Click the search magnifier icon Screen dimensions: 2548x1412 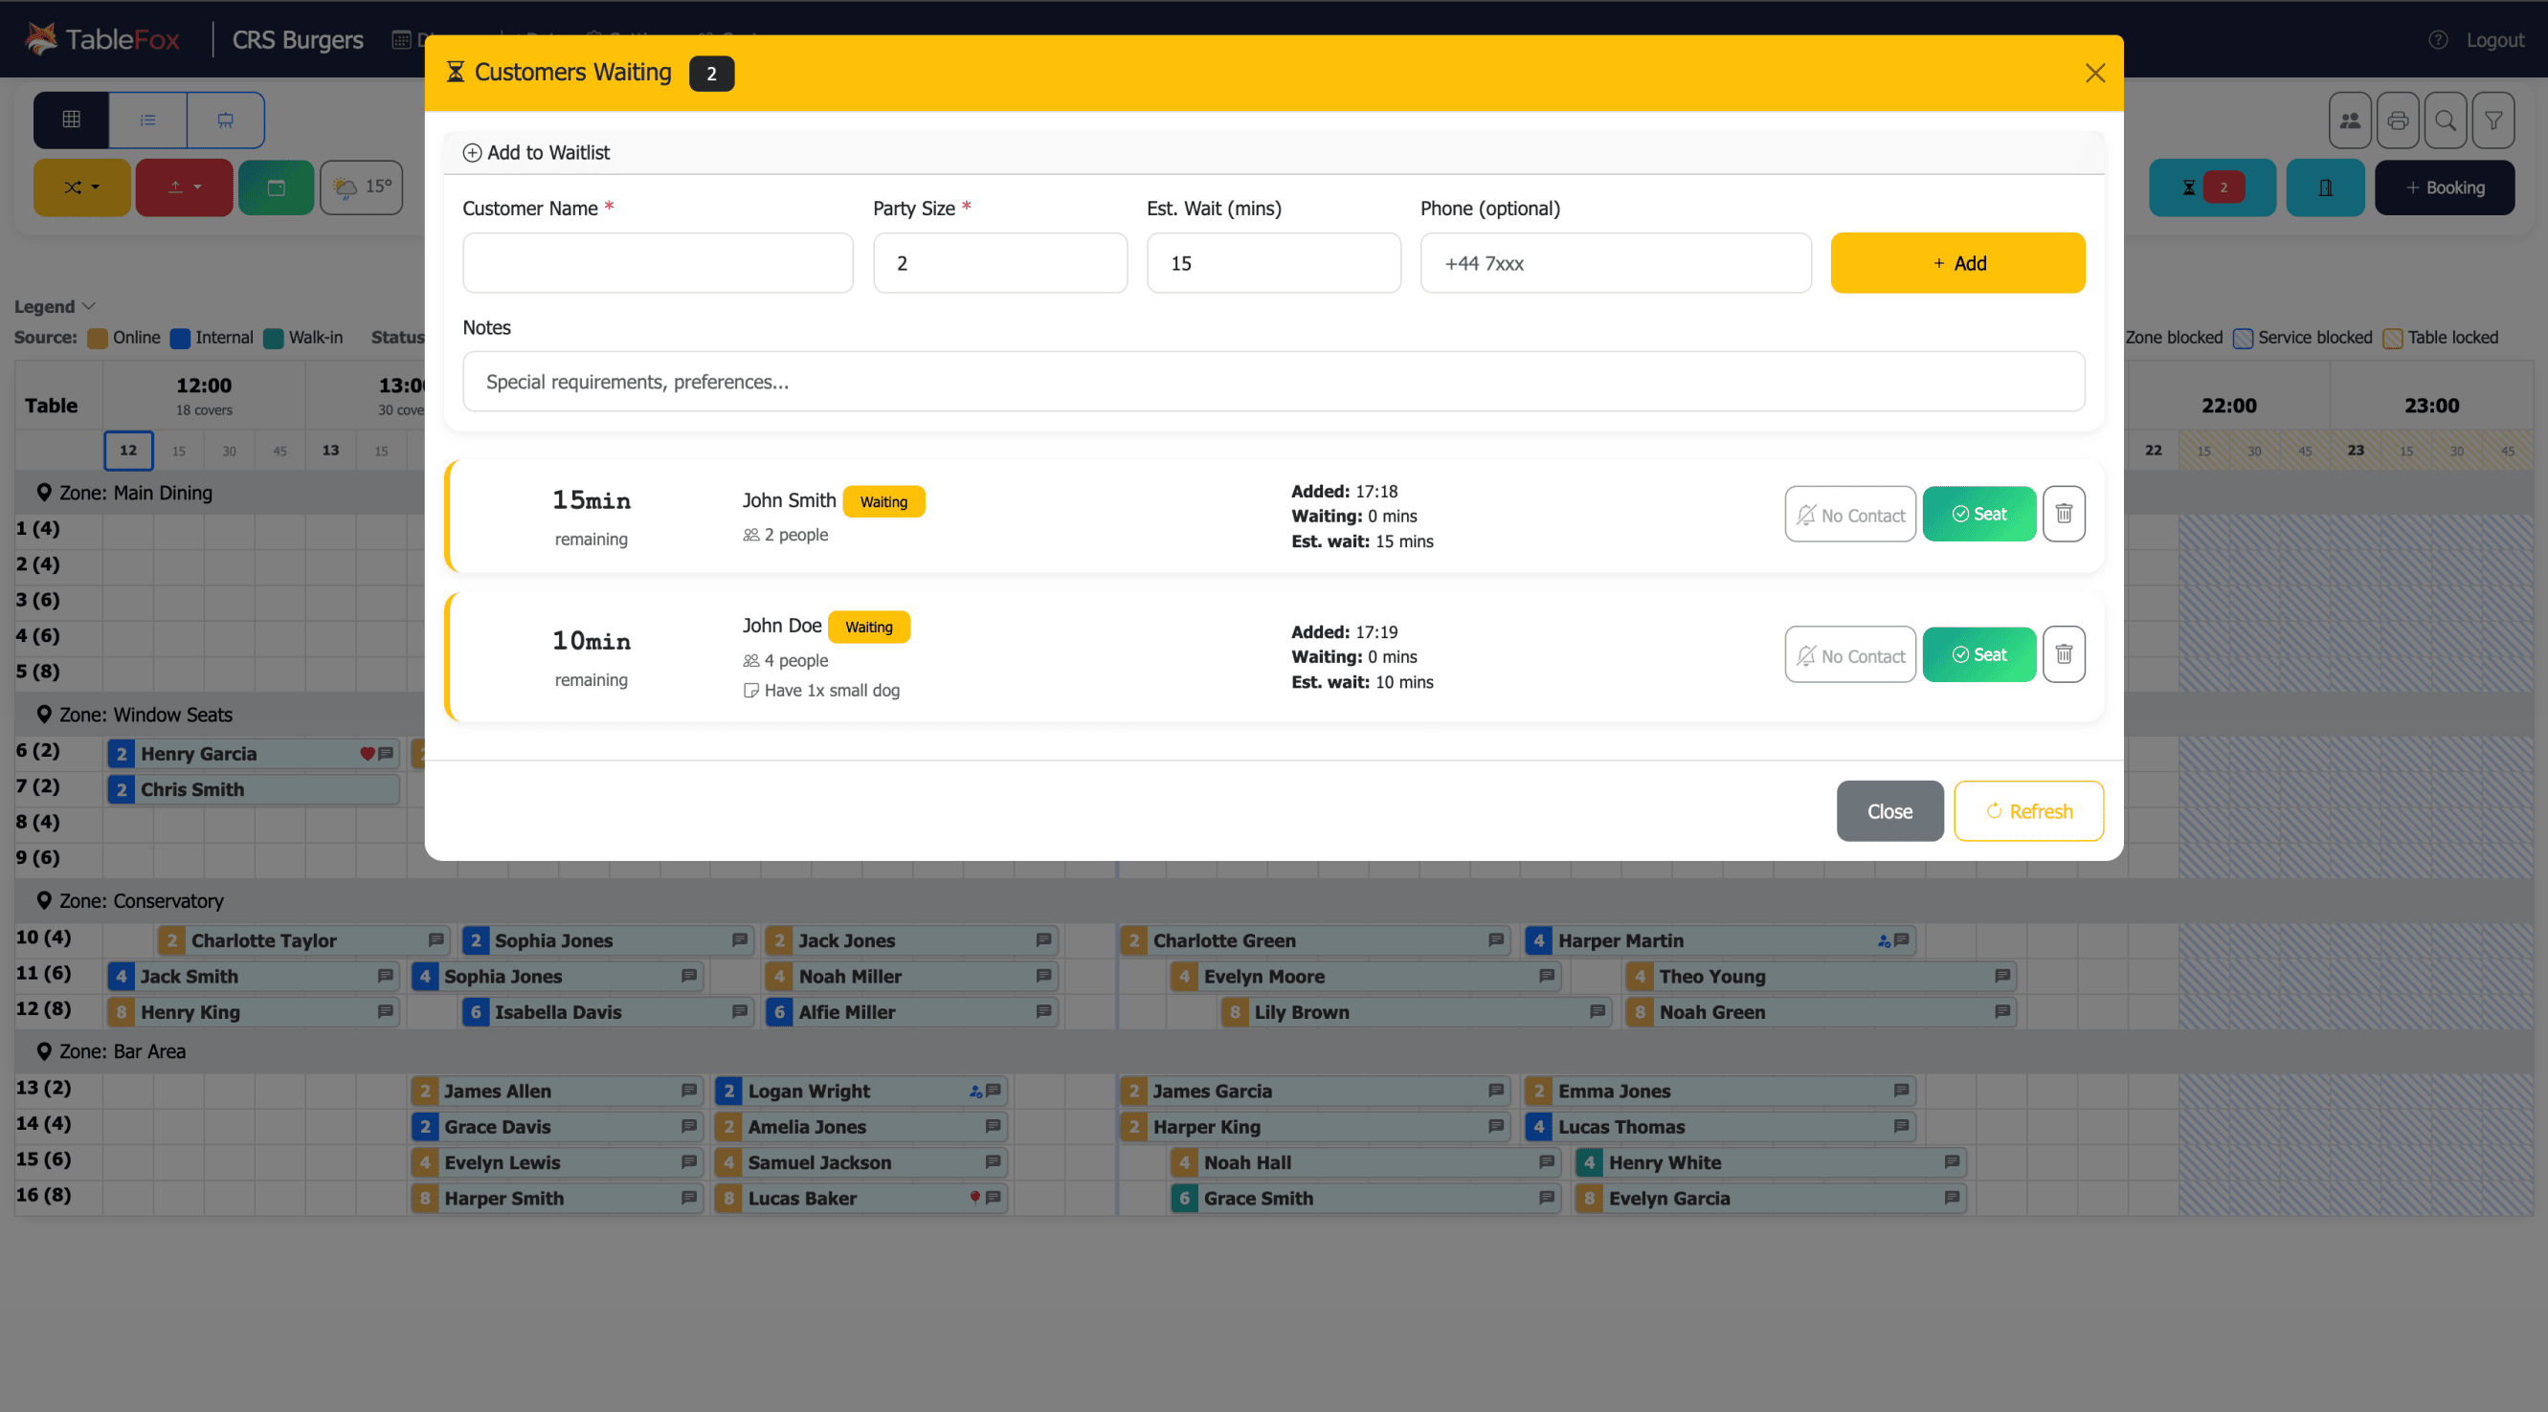click(2446, 120)
